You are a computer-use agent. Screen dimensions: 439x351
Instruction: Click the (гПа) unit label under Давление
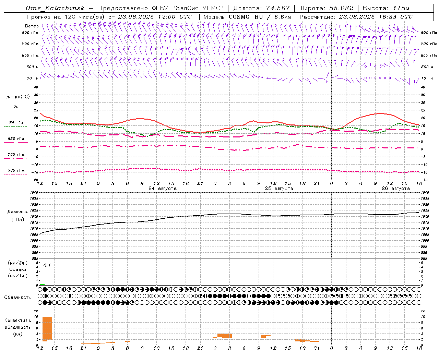pyautogui.click(x=18, y=220)
